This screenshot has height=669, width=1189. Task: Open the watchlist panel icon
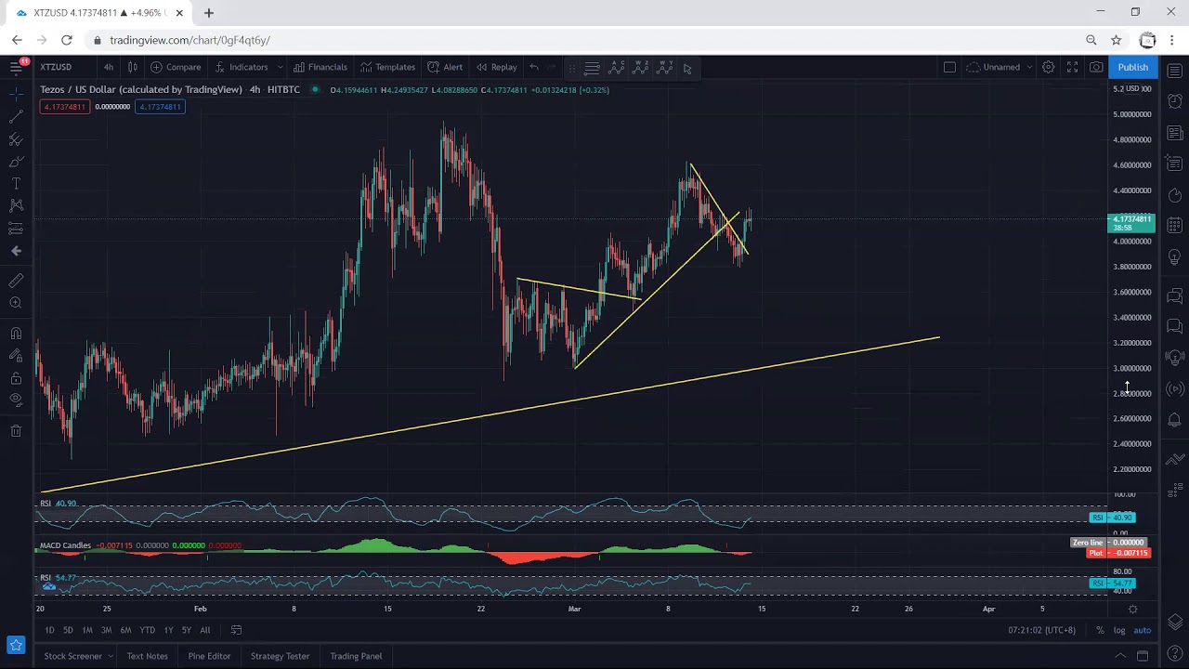1174,72
